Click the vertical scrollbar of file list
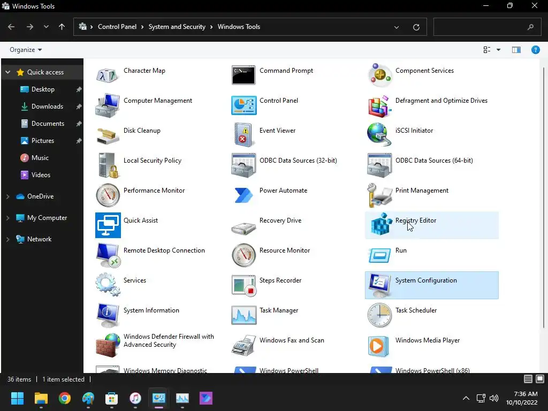Image resolution: width=548 pixels, height=411 pixels. (544, 197)
